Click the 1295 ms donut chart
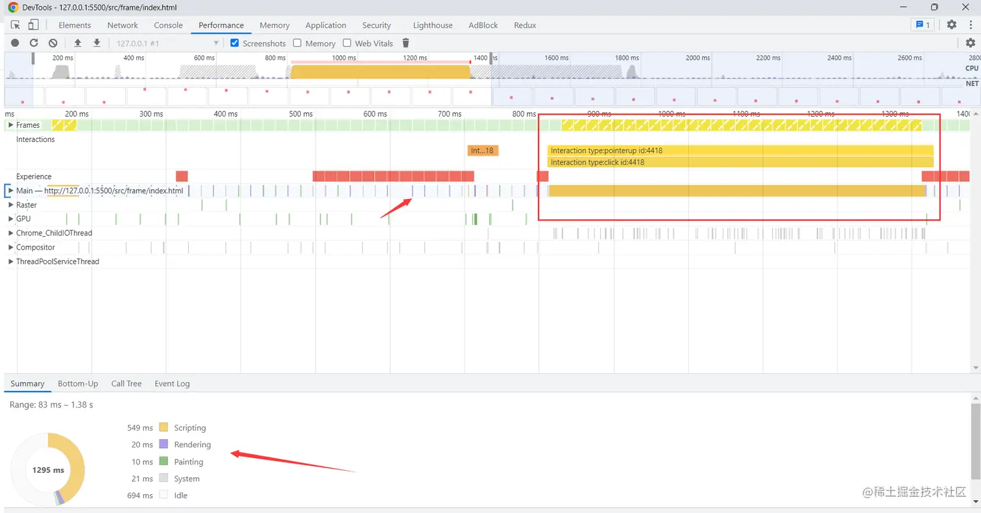The image size is (981, 513). (x=49, y=470)
